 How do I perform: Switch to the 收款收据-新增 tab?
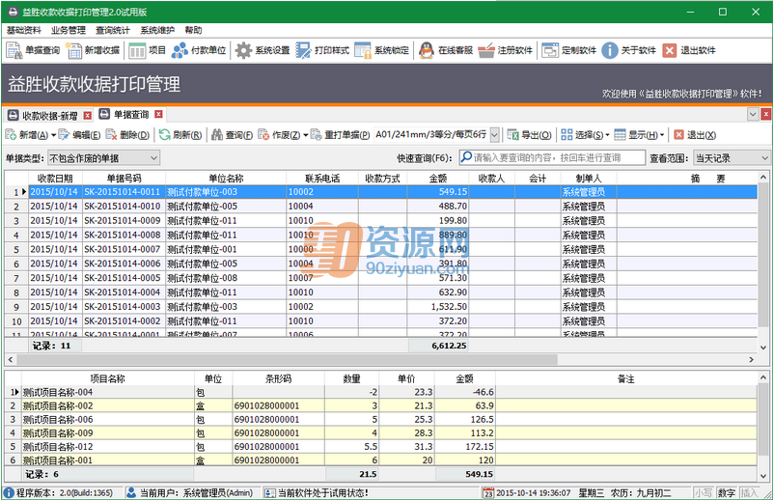[49, 116]
